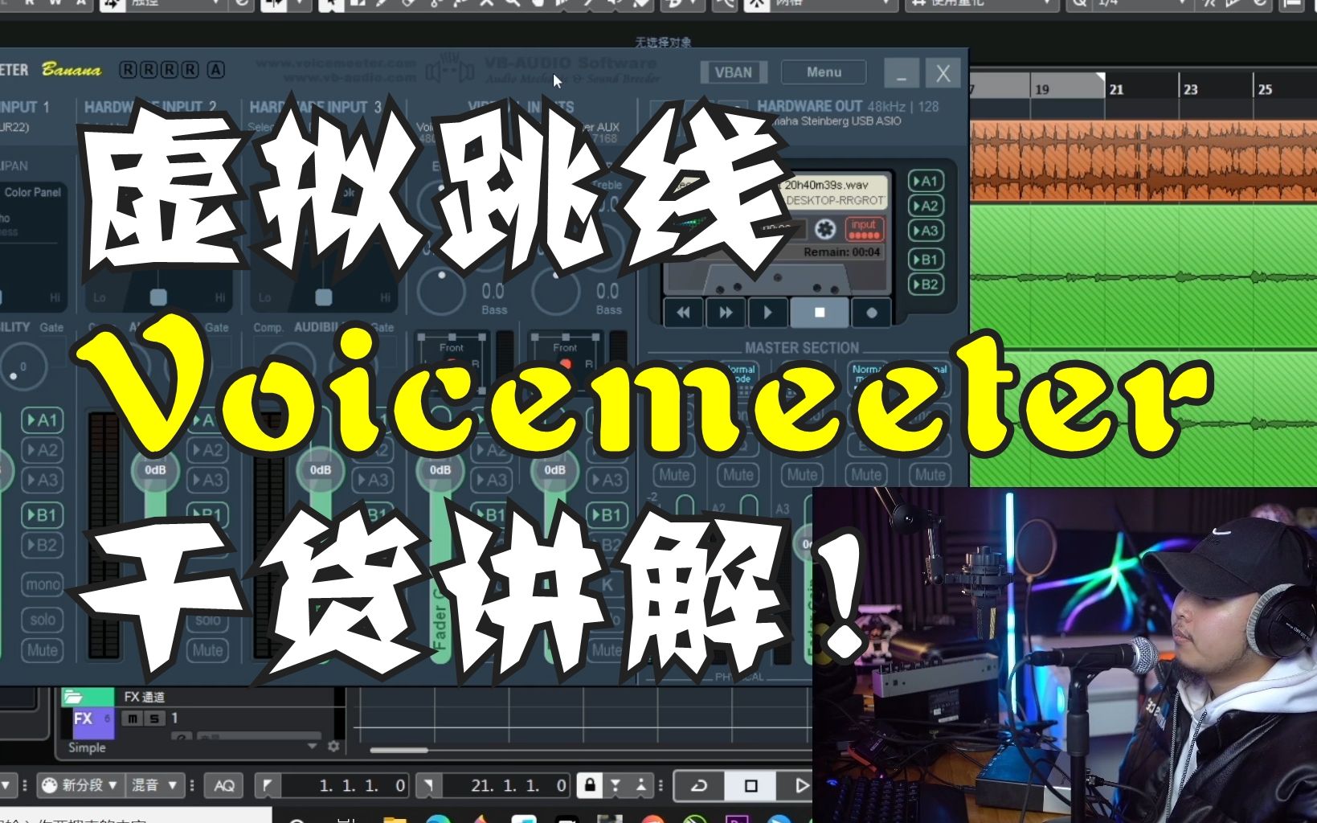Toggle B2 routing on Hardware Input 1
1317x823 pixels.
coord(43,546)
